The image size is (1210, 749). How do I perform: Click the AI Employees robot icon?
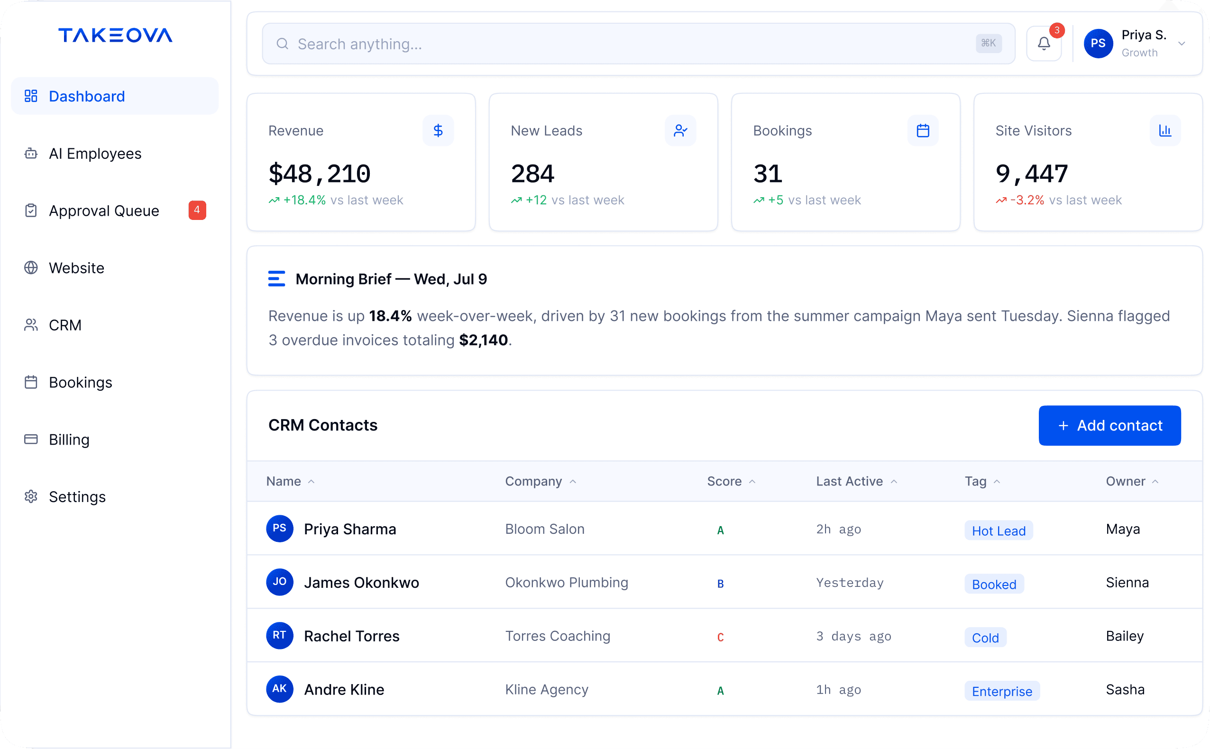(31, 154)
